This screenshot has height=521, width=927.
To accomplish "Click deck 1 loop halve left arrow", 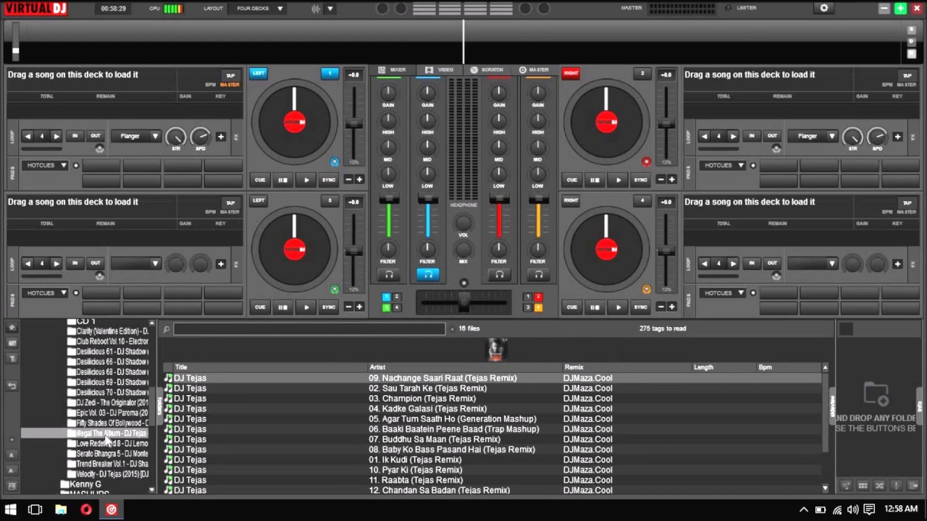I will [x=28, y=136].
